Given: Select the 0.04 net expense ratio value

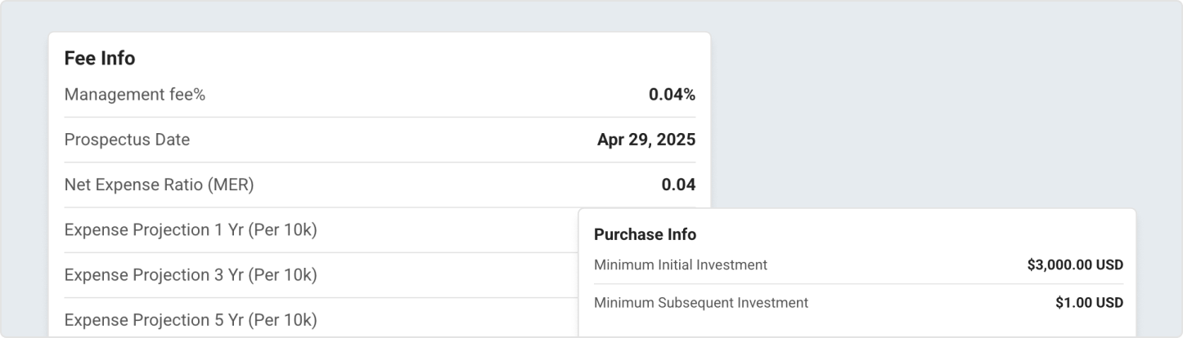Looking at the screenshot, I should point(678,185).
